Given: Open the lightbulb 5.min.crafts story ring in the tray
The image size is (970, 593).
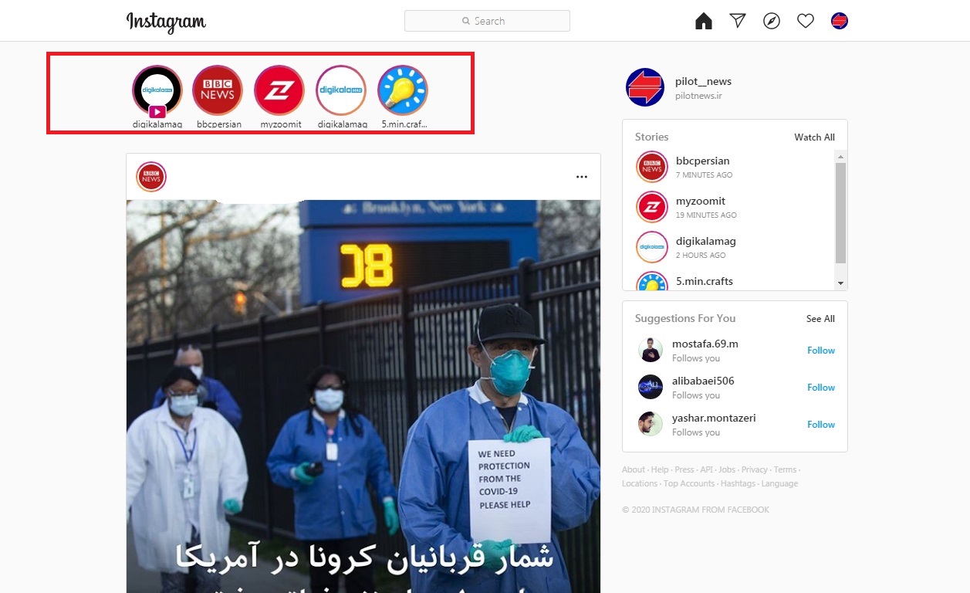Looking at the screenshot, I should pos(403,90).
